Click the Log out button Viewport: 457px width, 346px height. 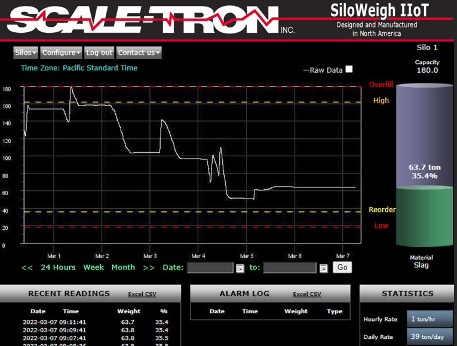tap(99, 52)
